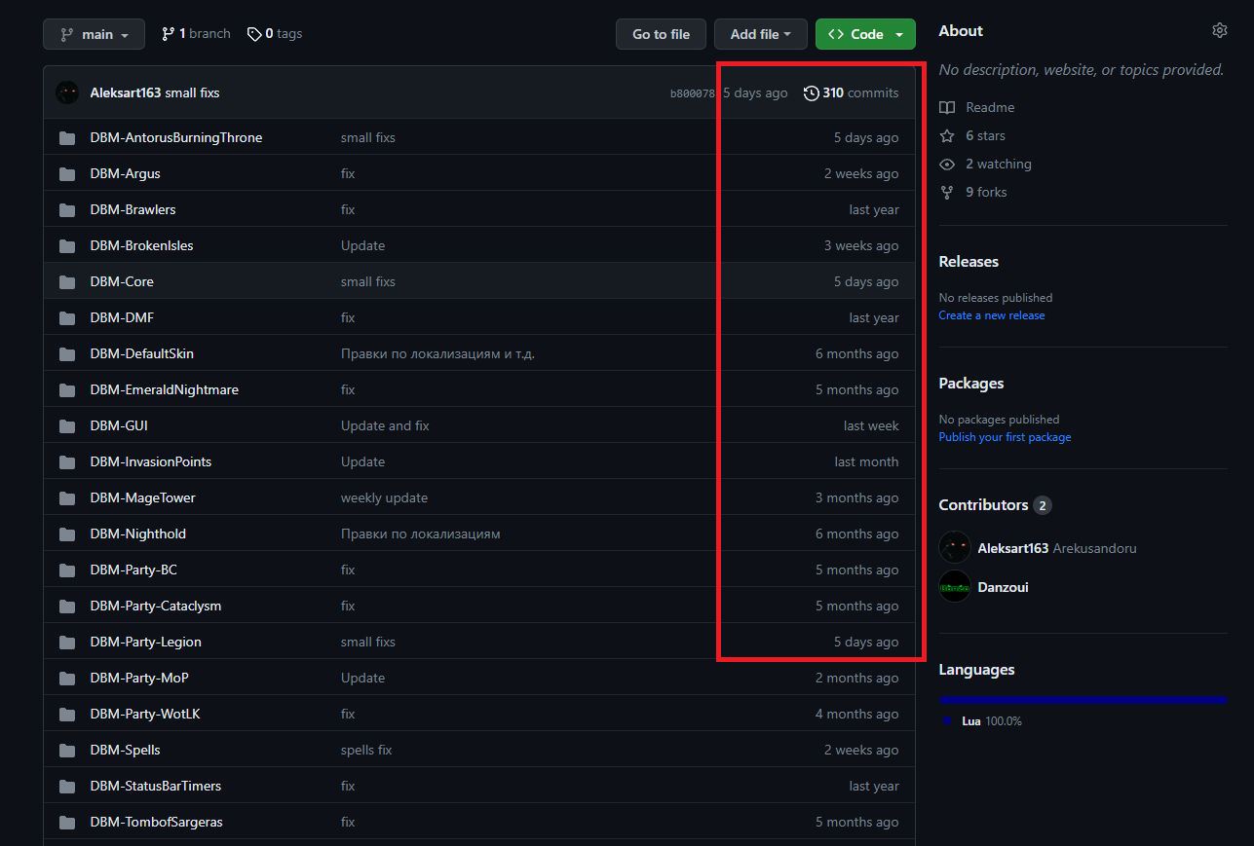This screenshot has height=846, width=1254.
Task: Click the settings gear icon beside About
Action: (x=1219, y=31)
